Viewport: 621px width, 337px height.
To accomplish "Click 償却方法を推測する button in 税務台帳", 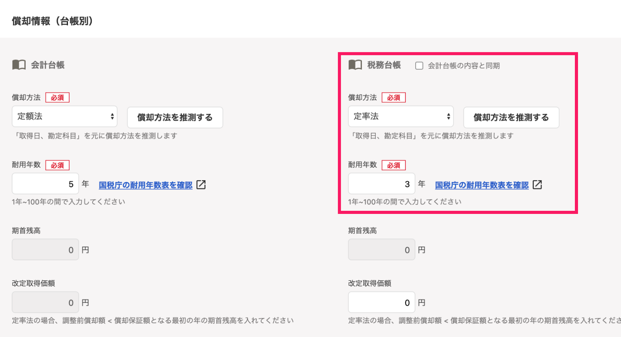I will 511,117.
